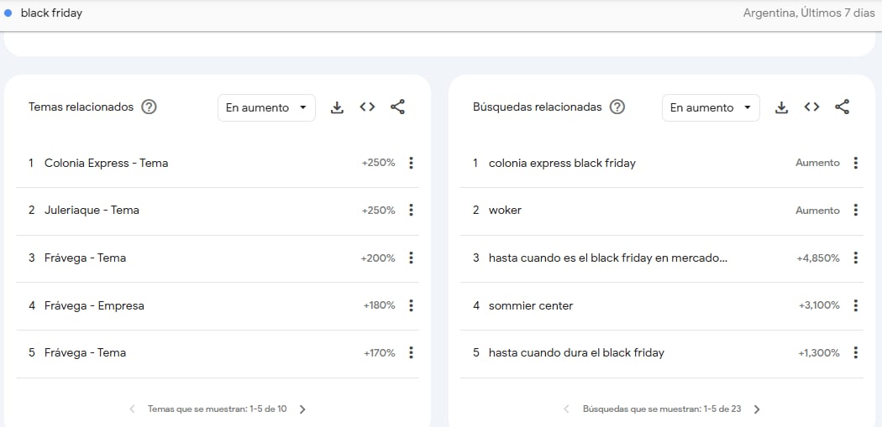Click the Búsquedas relacionadas heading
The image size is (882, 427).
click(x=538, y=107)
